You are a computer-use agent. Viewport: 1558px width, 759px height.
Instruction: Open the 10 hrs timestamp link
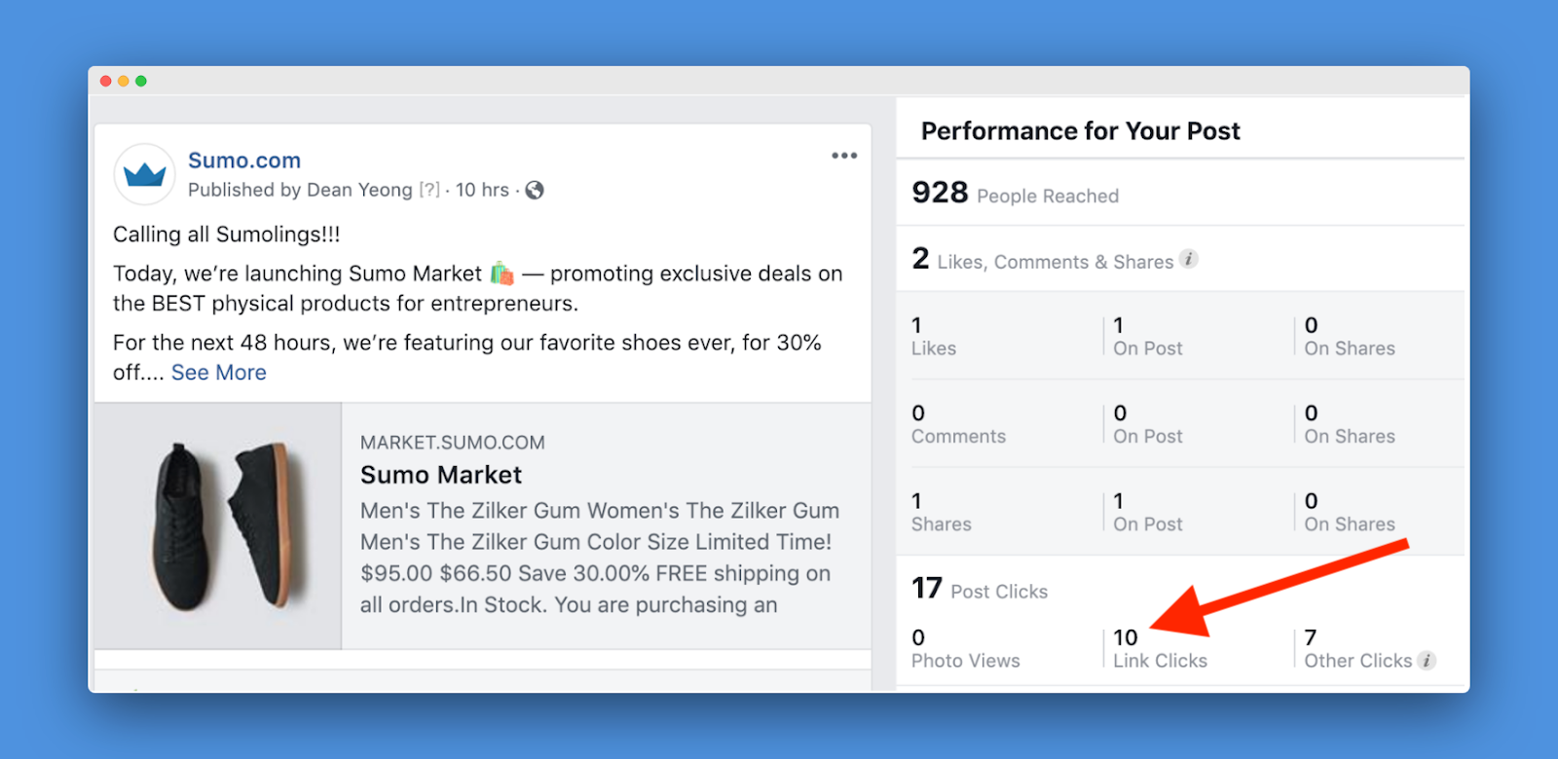click(x=482, y=190)
